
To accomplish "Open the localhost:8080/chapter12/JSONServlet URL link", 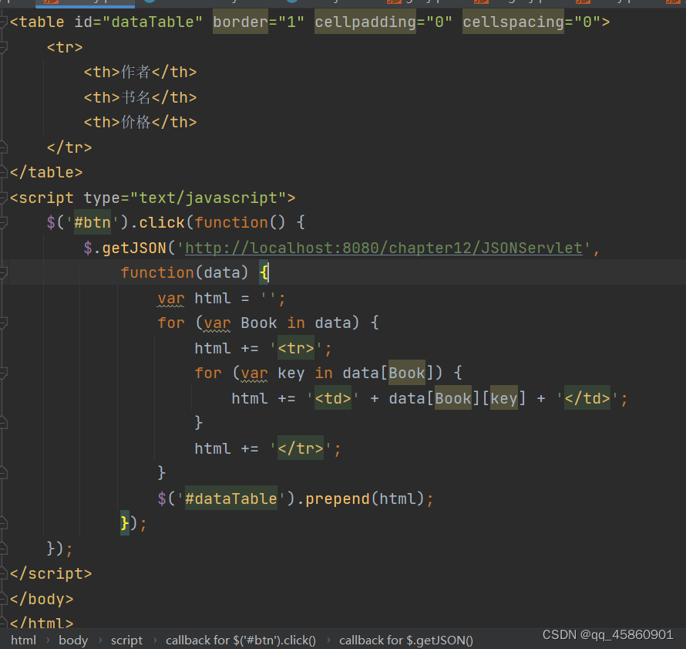I will point(384,248).
